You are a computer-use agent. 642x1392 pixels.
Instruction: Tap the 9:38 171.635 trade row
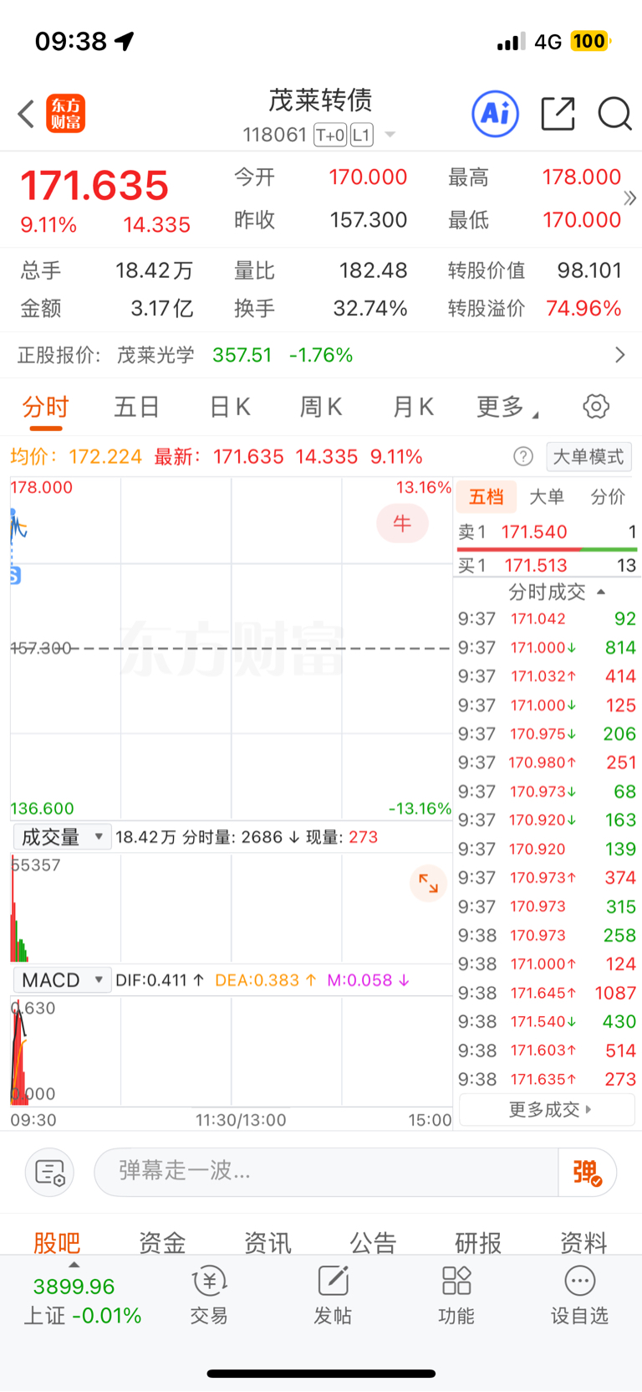(x=548, y=1080)
